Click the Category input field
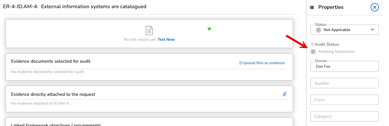Viewport: 389px width, 126px height. coord(345,116)
